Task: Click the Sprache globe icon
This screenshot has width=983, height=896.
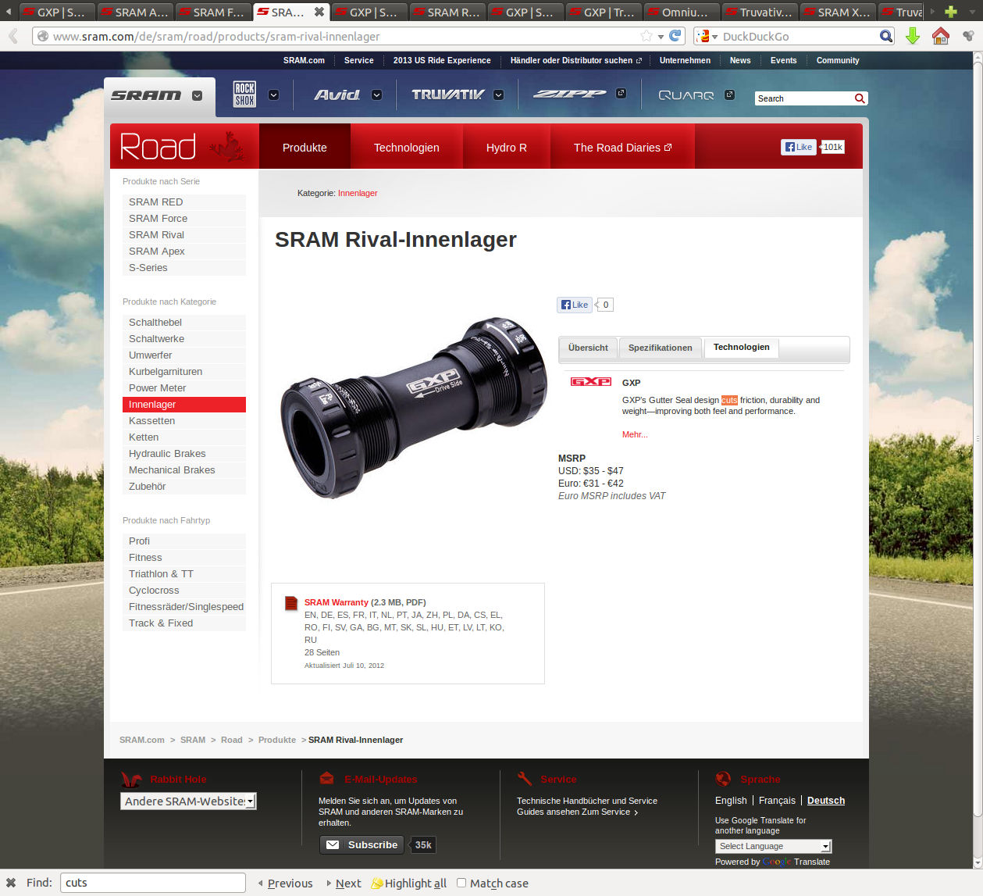Action: (723, 779)
